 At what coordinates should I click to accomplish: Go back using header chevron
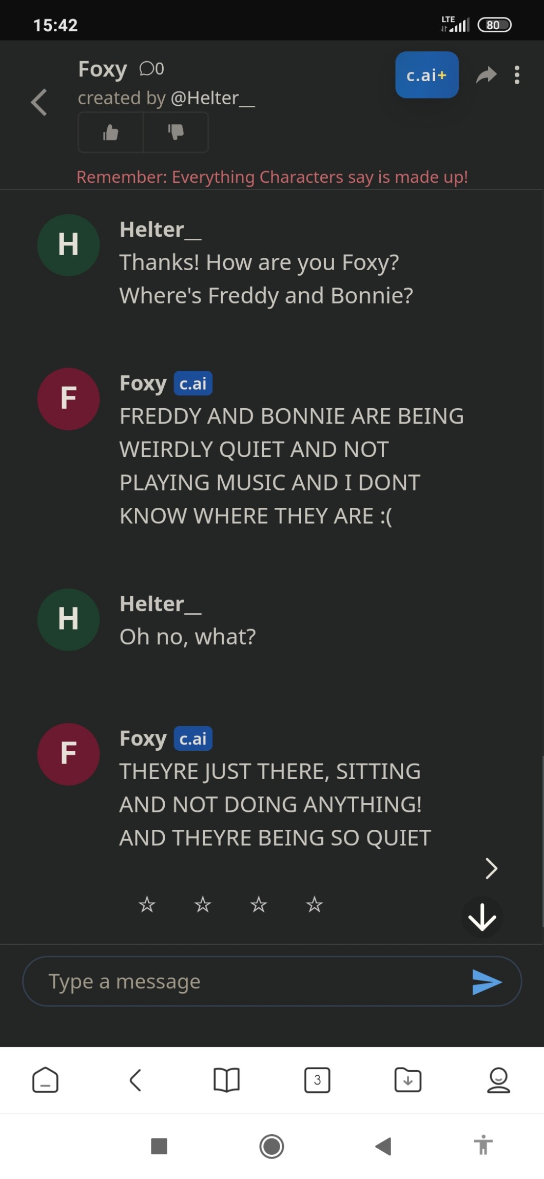tap(40, 102)
